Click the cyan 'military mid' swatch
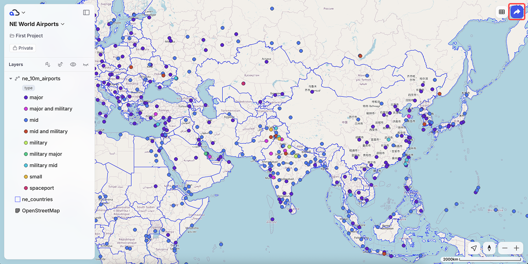 coord(26,165)
